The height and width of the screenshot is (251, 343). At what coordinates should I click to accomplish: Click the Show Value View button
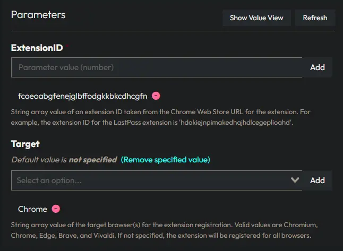[256, 18]
